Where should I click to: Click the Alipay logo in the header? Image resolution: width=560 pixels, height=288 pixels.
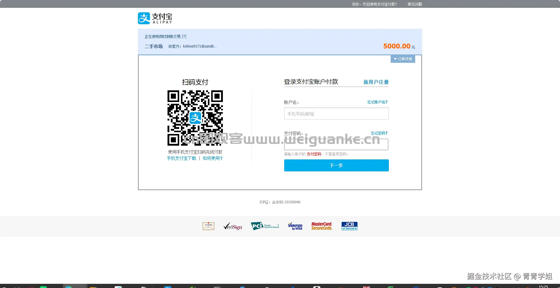155,18
